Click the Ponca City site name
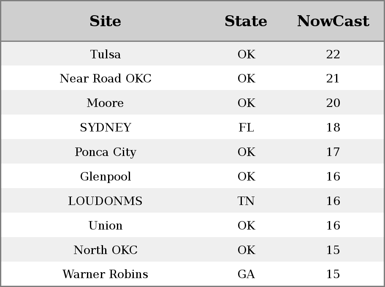This screenshot has width=385, height=287. click(106, 152)
